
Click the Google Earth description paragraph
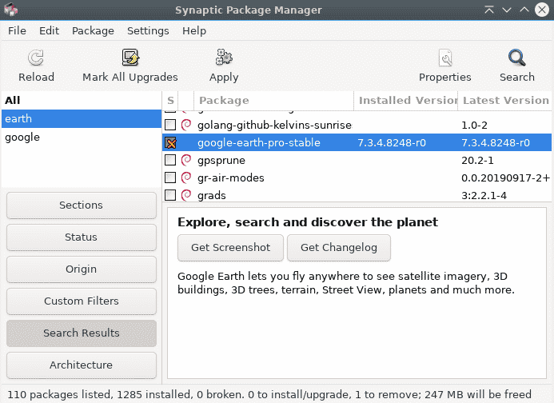click(x=346, y=283)
